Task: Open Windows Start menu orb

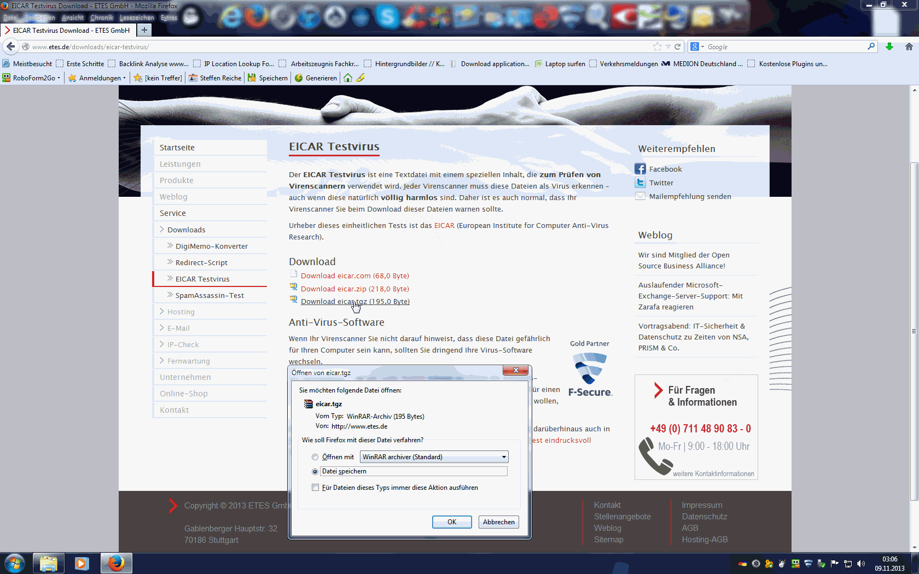Action: pos(15,563)
